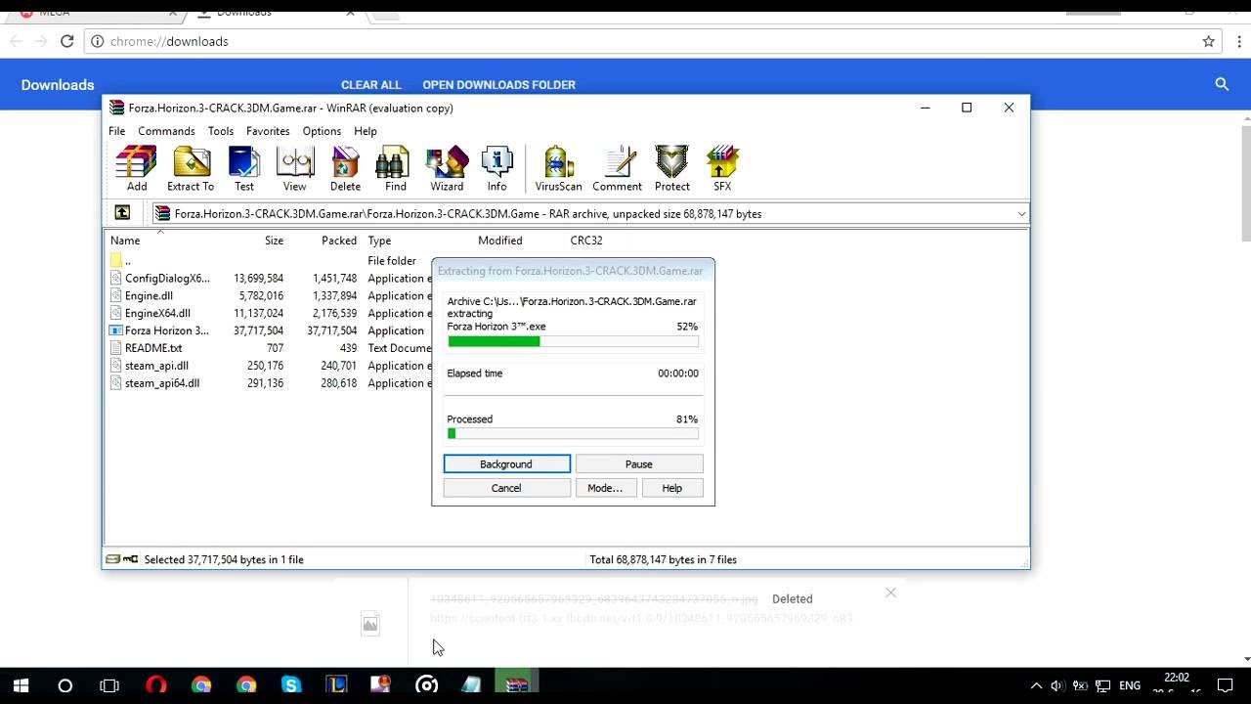Open the Commands menu
This screenshot has height=704, width=1251.
pos(166,131)
